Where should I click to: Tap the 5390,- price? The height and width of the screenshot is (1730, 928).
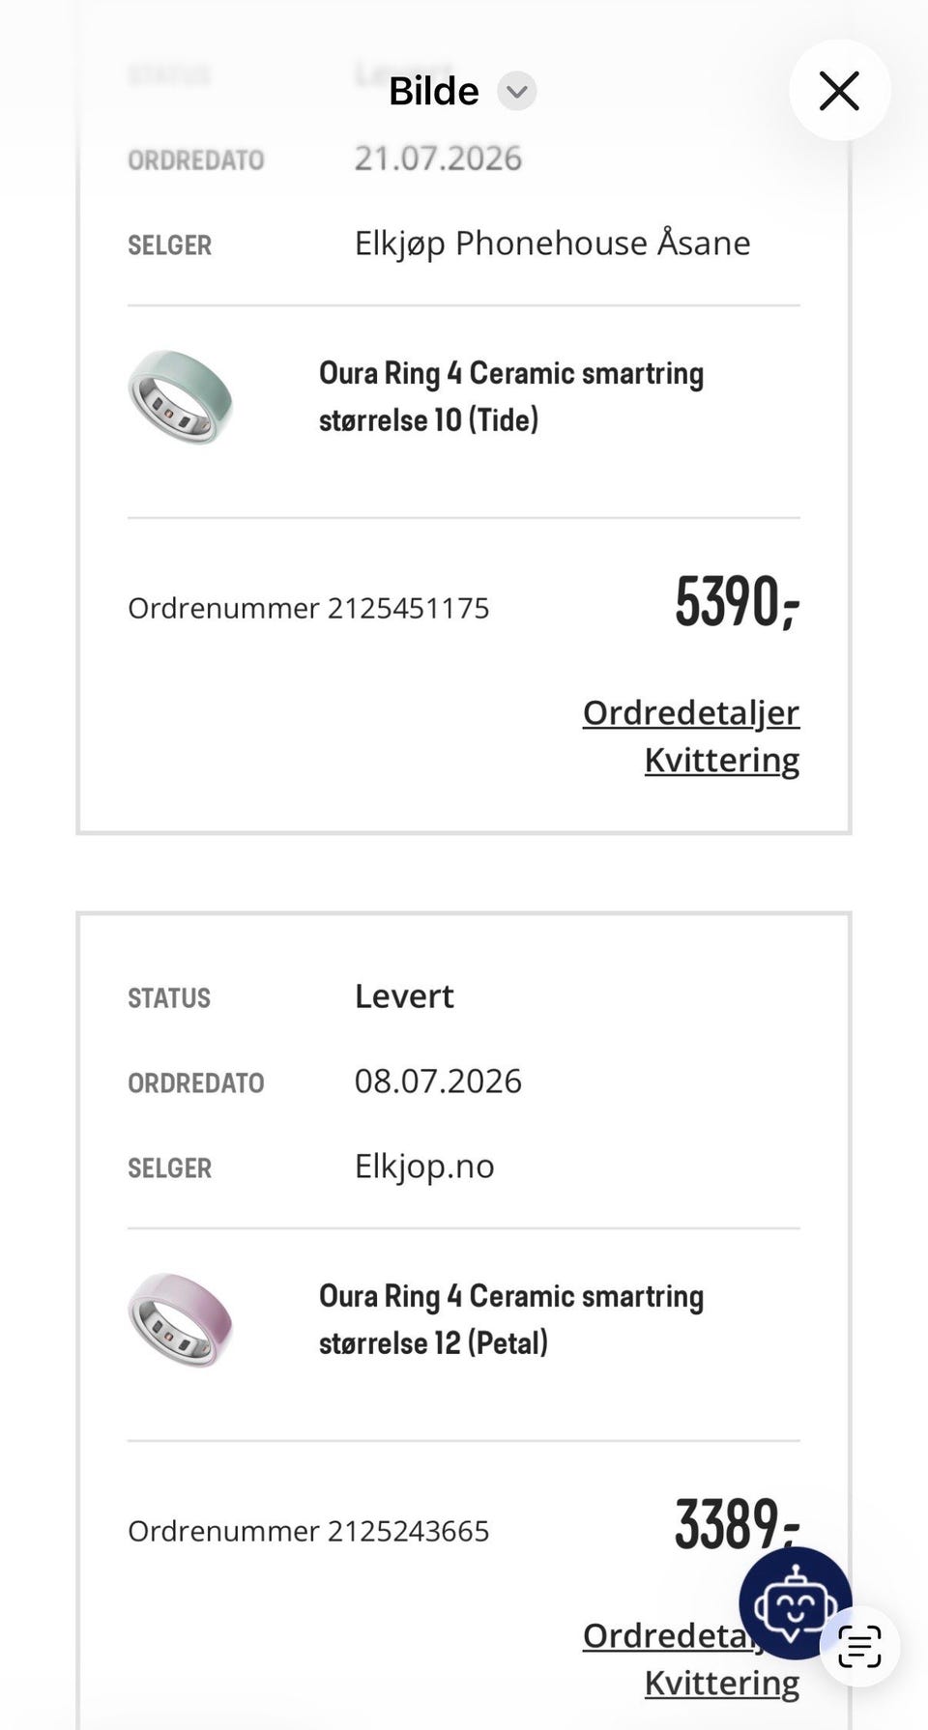(738, 602)
